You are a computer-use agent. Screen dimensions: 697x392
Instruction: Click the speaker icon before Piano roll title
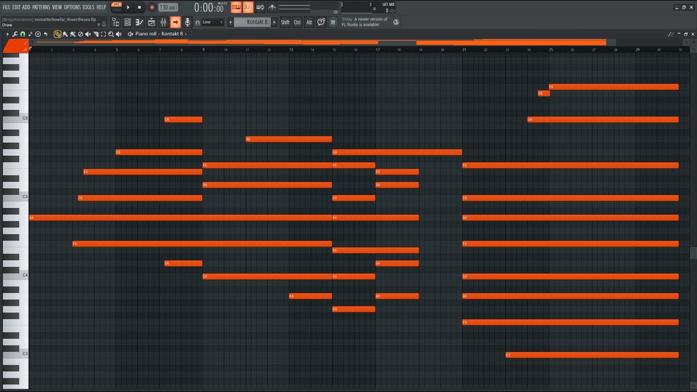click(131, 34)
